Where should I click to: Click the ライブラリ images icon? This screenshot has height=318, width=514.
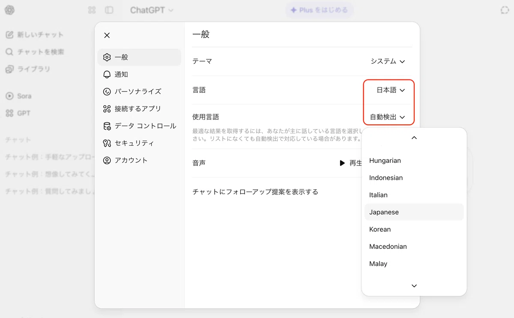9,69
